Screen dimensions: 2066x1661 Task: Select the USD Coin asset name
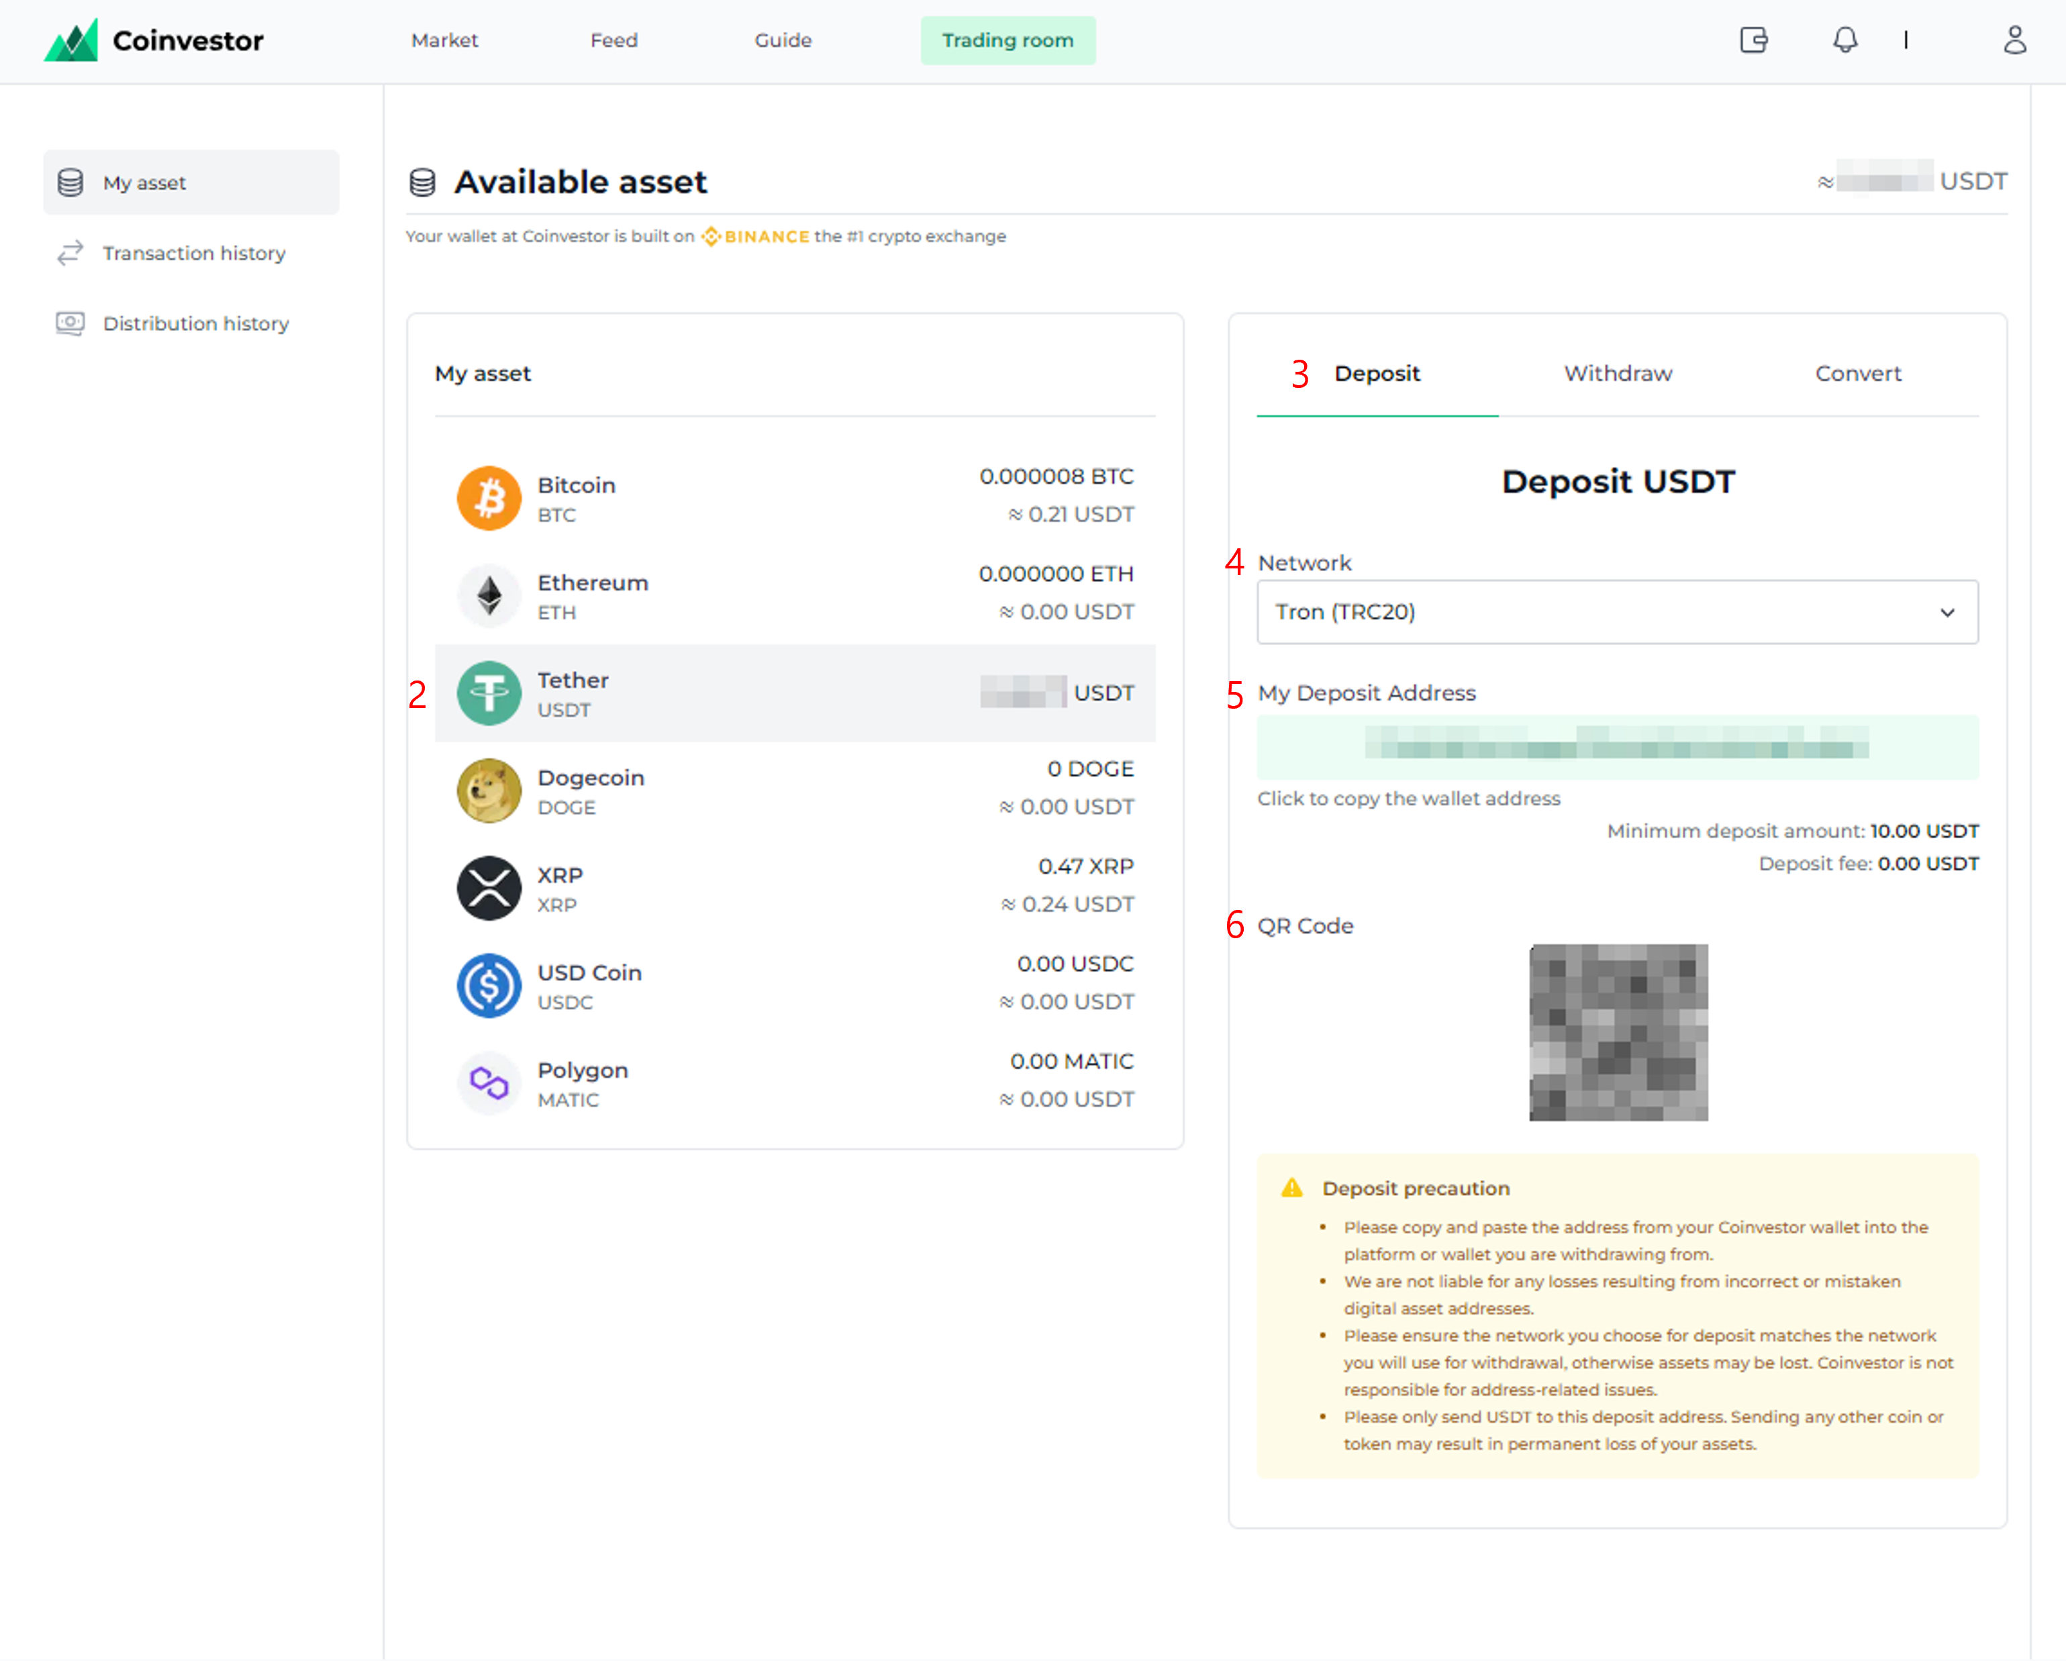pyautogui.click(x=589, y=972)
